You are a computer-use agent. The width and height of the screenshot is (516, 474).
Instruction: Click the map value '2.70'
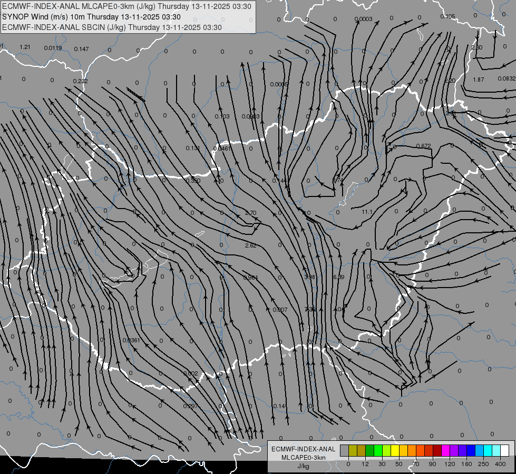pyautogui.click(x=251, y=213)
